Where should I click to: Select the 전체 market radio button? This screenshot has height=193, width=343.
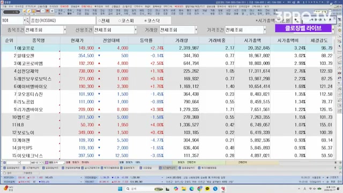[x=100, y=21]
